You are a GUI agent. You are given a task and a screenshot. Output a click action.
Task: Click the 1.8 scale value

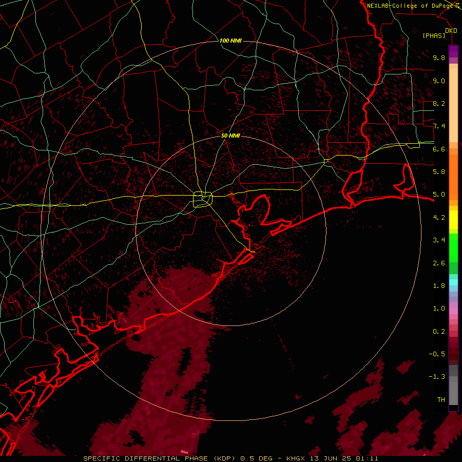point(439,286)
